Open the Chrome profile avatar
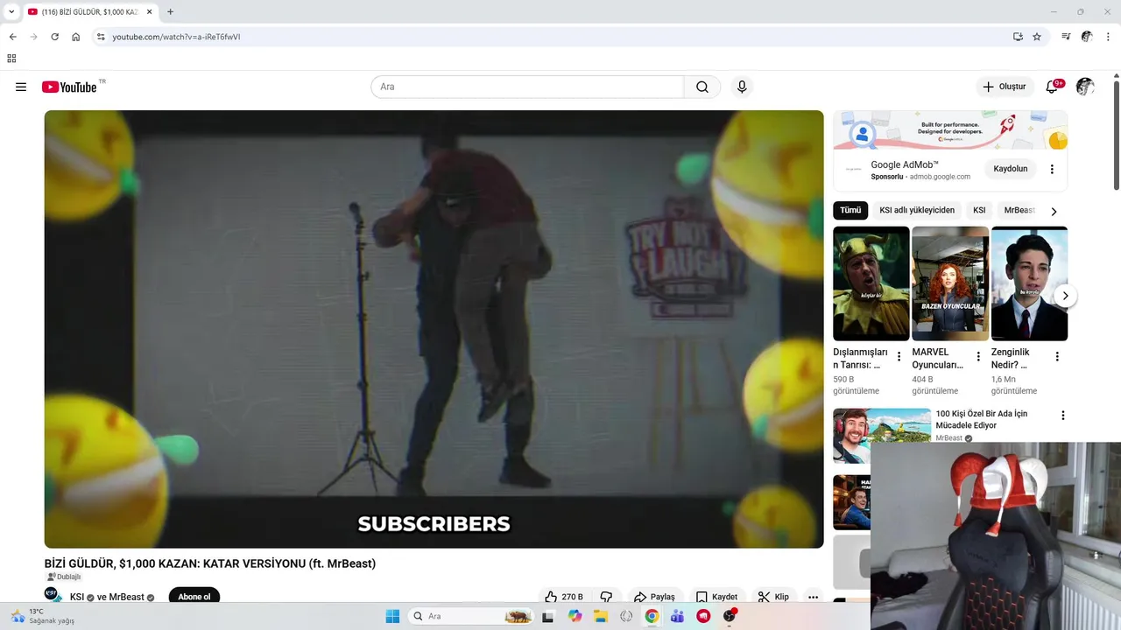1121x630 pixels. (x=1087, y=37)
